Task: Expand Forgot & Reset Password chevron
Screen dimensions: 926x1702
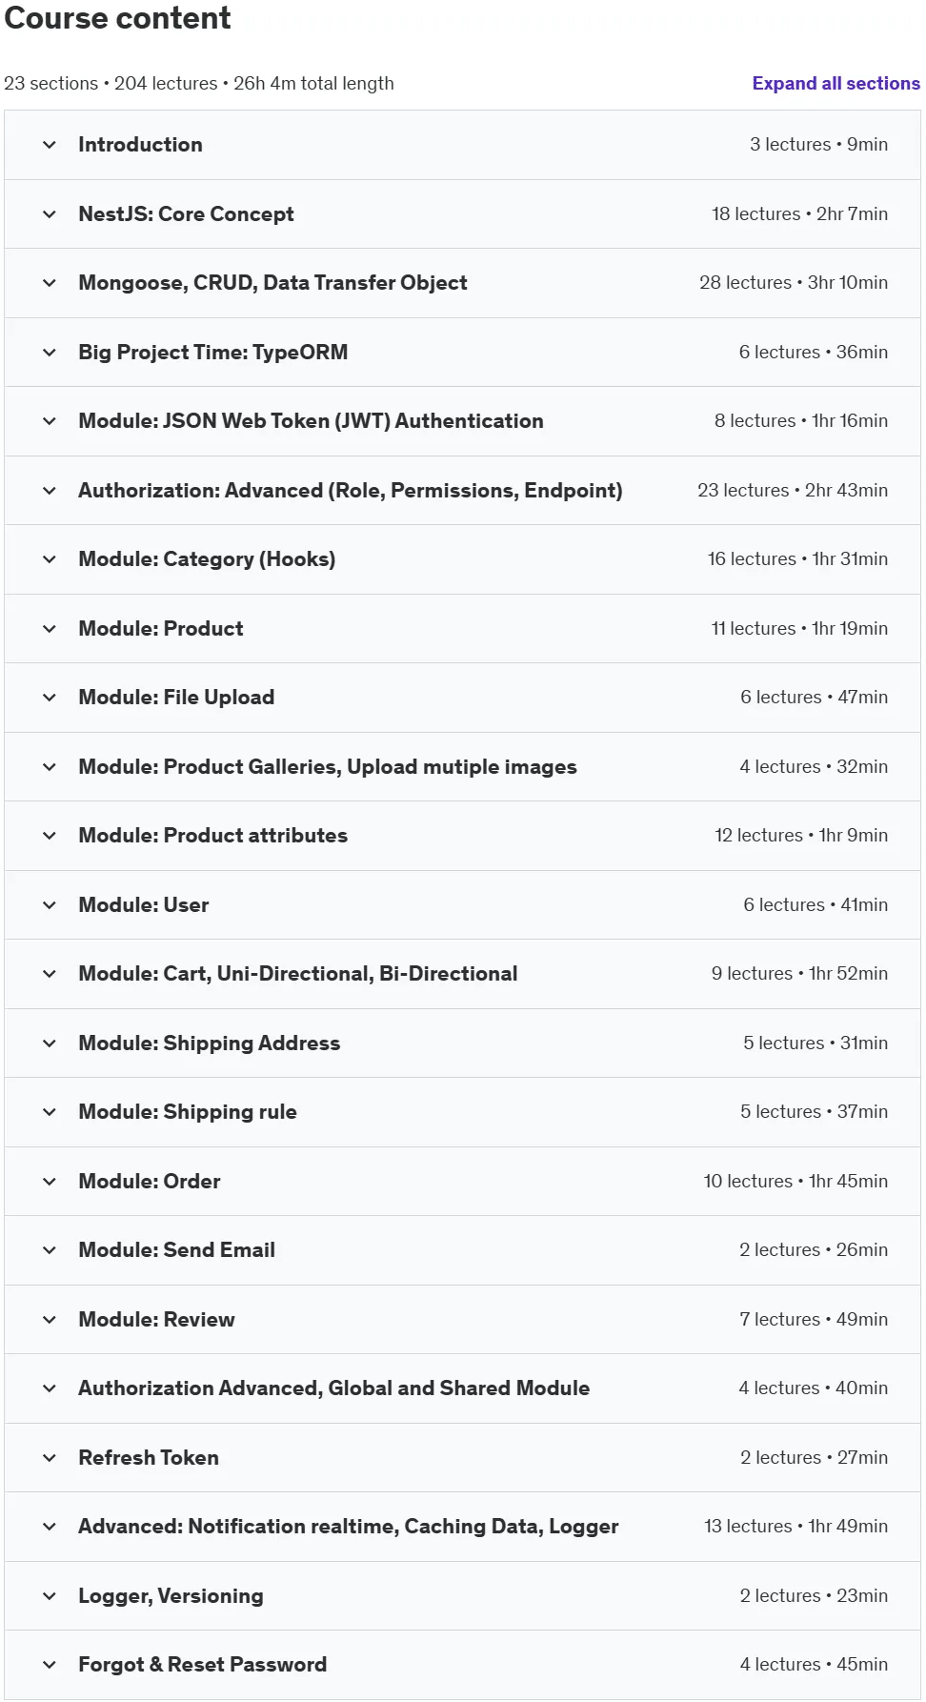Action: (50, 1665)
